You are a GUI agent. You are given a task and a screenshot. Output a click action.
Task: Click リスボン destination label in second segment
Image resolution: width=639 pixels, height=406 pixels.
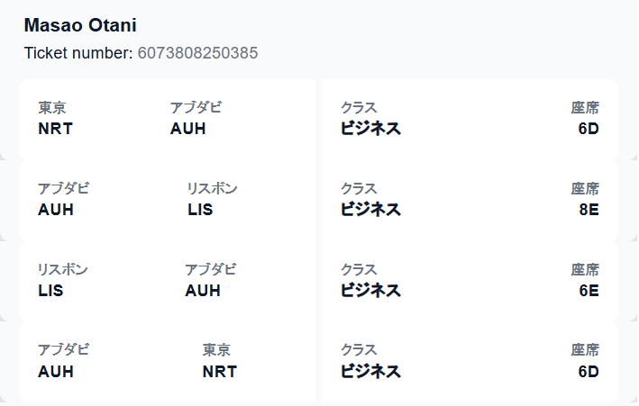pos(213,188)
